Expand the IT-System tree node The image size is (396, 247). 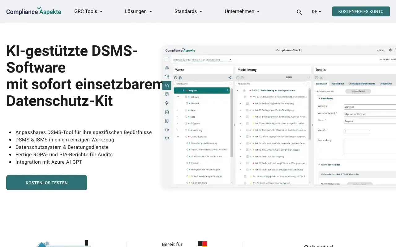coord(178,124)
